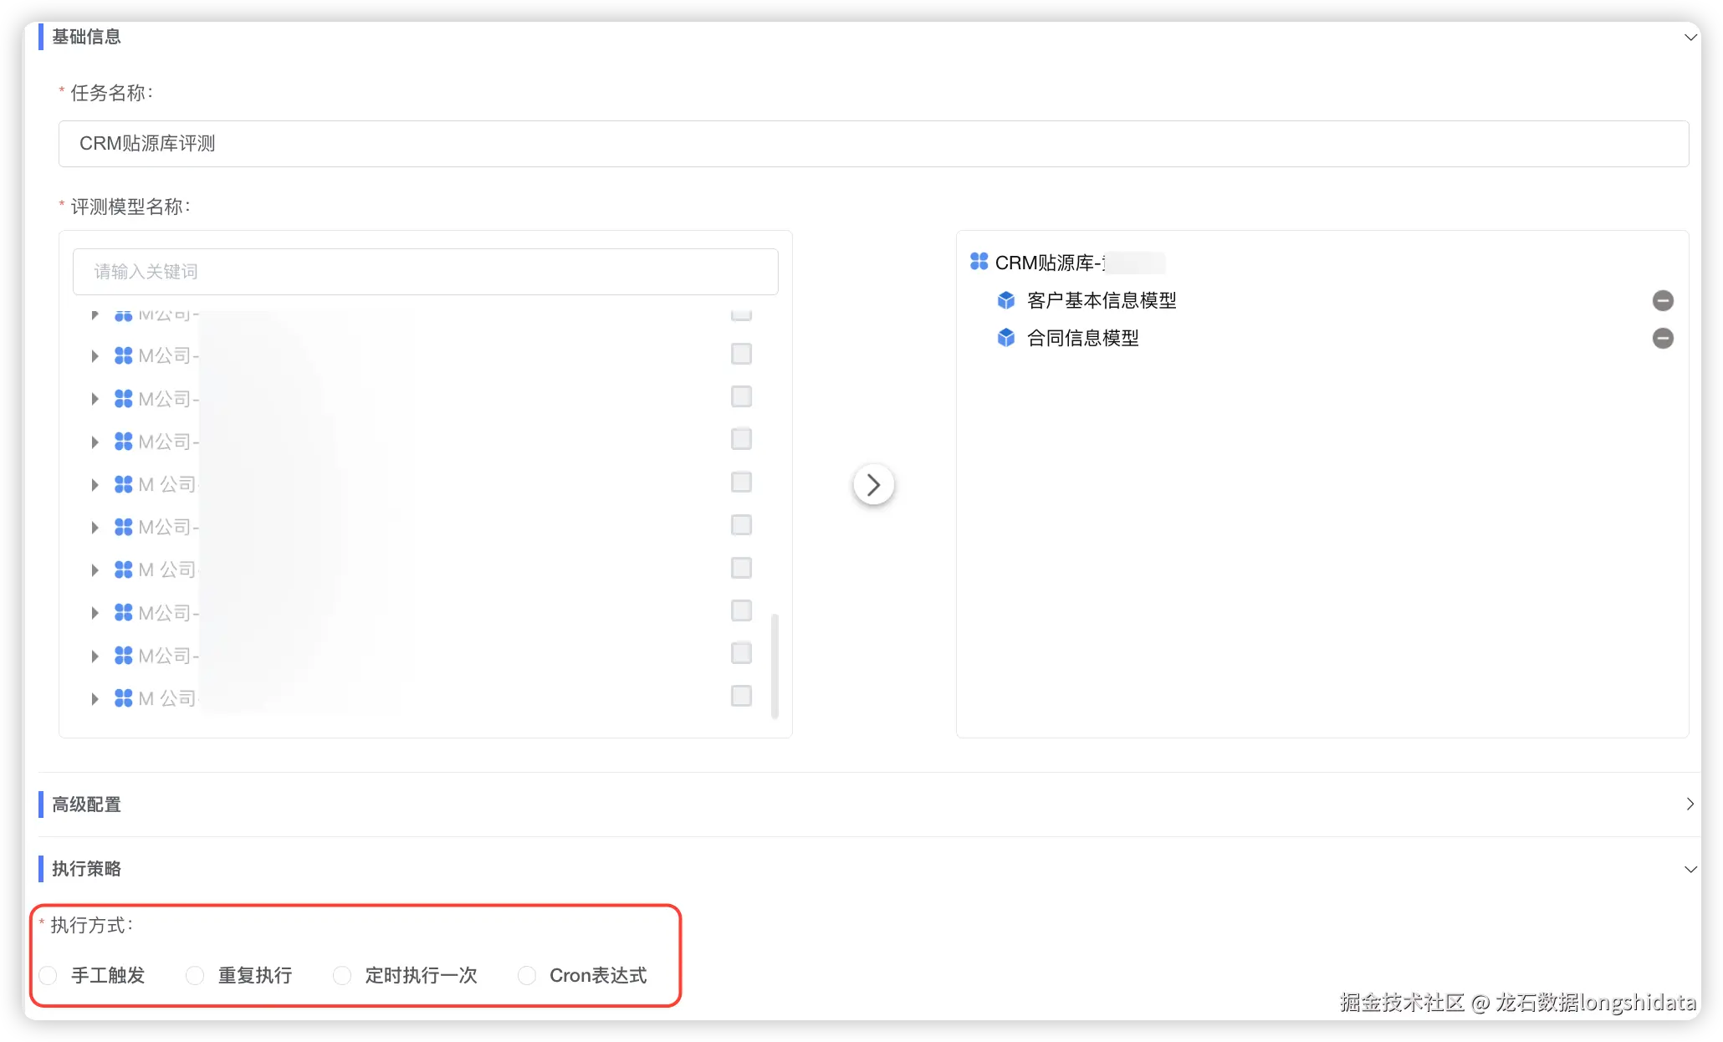
Task: Click the four-dot icon of the last tree item
Action: coord(123,698)
